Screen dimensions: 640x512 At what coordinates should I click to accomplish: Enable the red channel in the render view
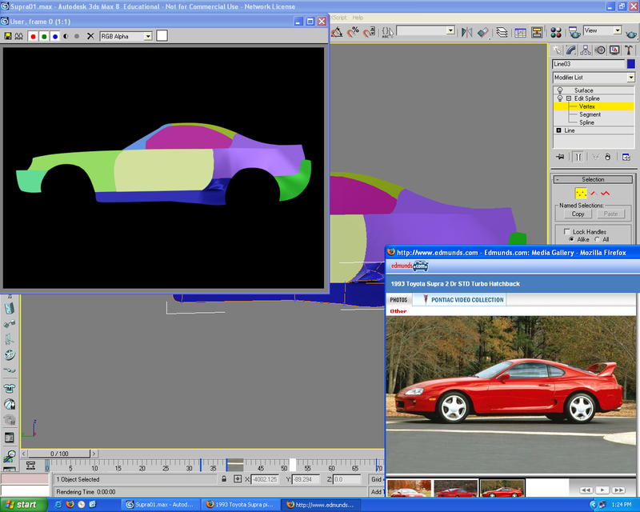[x=33, y=36]
